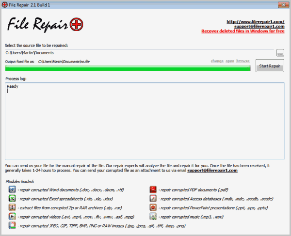The width and height of the screenshot is (291, 236).
Task: Click the red cross File Repair logo
Action: pyautogui.click(x=77, y=24)
